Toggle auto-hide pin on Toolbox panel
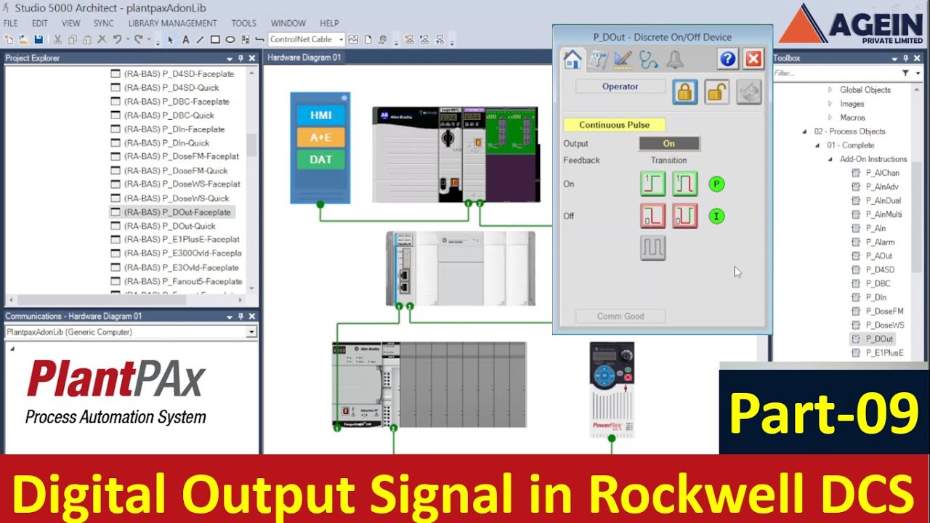Image resolution: width=930 pixels, height=523 pixels. pyautogui.click(x=905, y=58)
